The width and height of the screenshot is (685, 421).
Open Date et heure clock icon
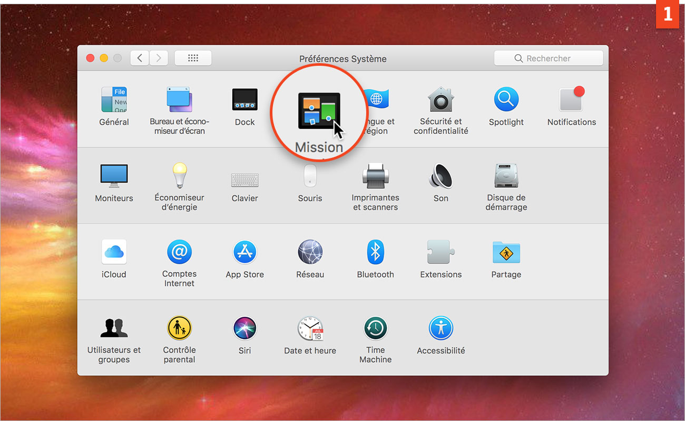click(x=310, y=328)
